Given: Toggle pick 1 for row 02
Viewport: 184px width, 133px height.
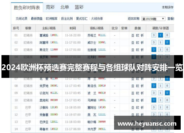Looking at the screenshot, I should [160, 43].
